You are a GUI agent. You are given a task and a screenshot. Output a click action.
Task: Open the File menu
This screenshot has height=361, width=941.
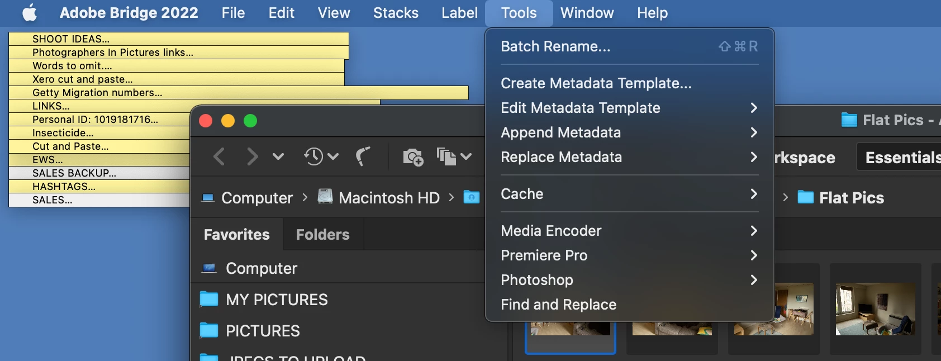click(x=233, y=13)
